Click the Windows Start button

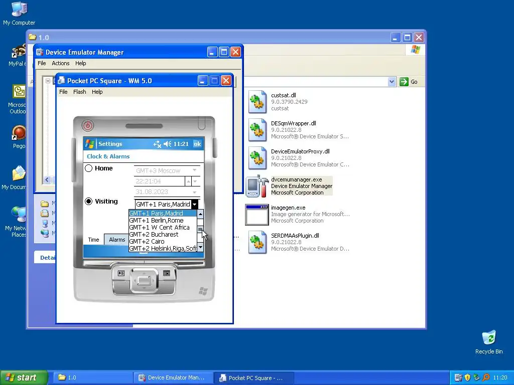pyautogui.click(x=24, y=377)
